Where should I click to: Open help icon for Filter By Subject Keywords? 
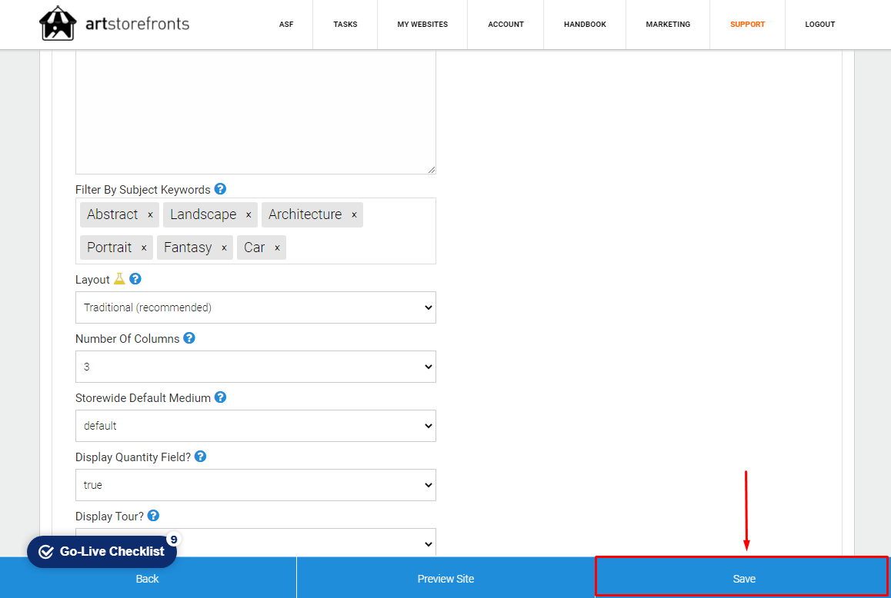220,189
